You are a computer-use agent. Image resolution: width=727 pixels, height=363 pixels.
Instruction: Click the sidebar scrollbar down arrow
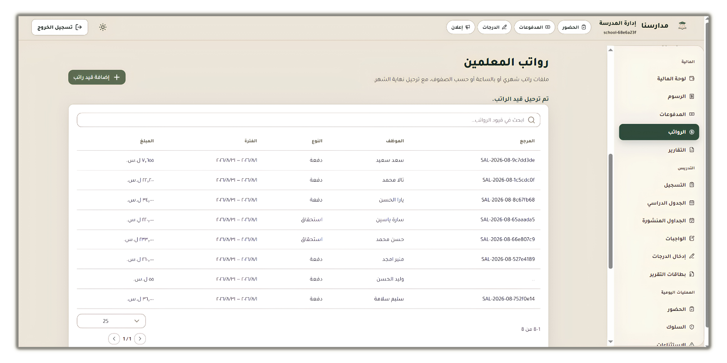[x=611, y=341]
